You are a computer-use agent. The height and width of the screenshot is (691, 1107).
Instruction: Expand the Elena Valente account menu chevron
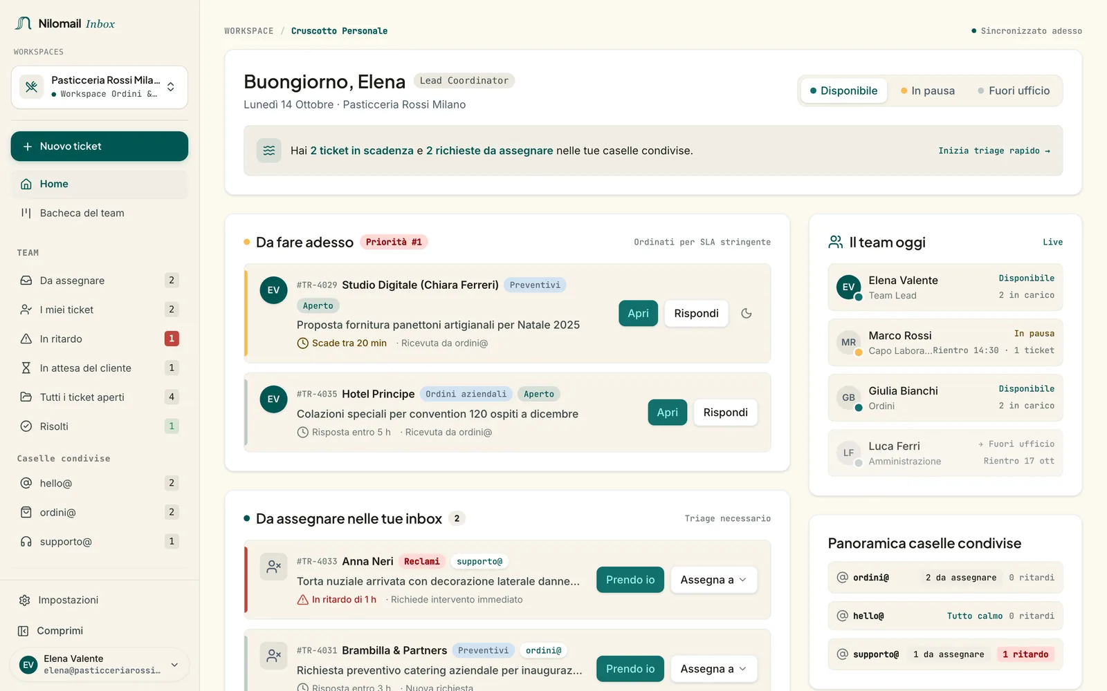point(174,665)
